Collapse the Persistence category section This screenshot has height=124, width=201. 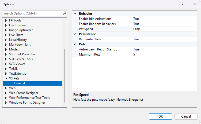pos(75,34)
